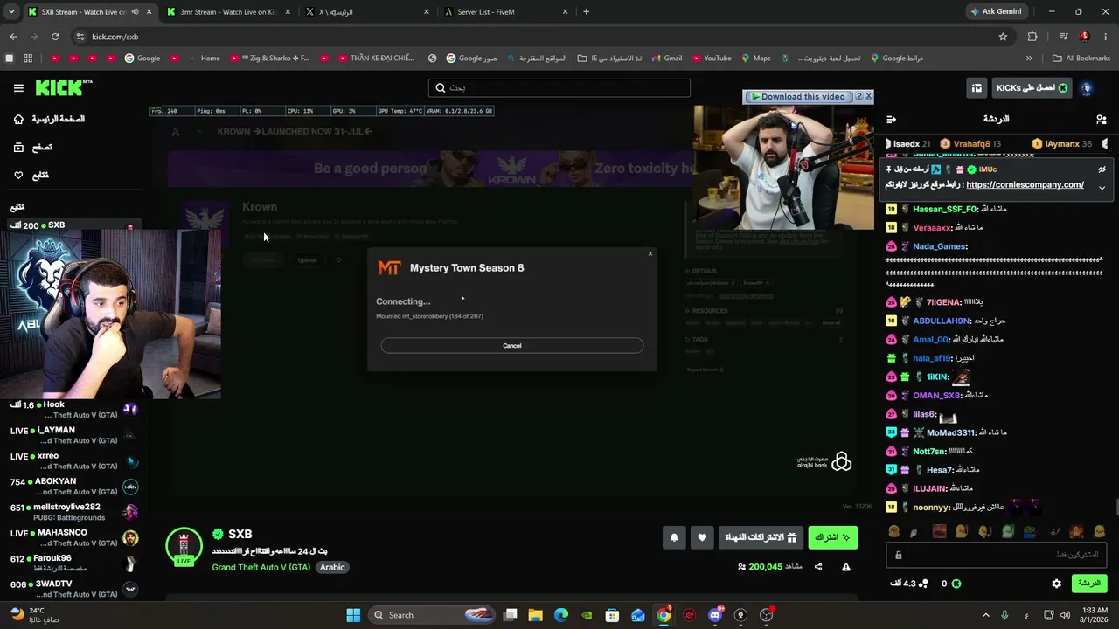Screen dimensions: 1119x629
Task: Bookmark this page with star icon
Action: (x=1003, y=37)
